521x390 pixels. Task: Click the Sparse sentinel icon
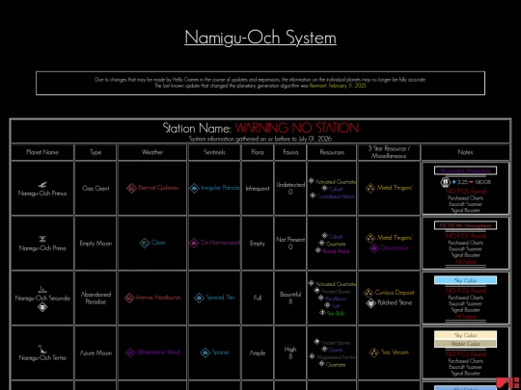pyautogui.click(x=206, y=352)
